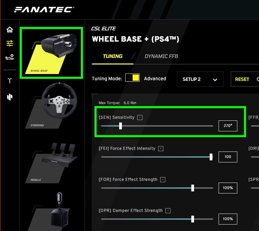This screenshot has height=231, width=259.
Task: Click the 270° sensitivity value field
Action: (228, 126)
